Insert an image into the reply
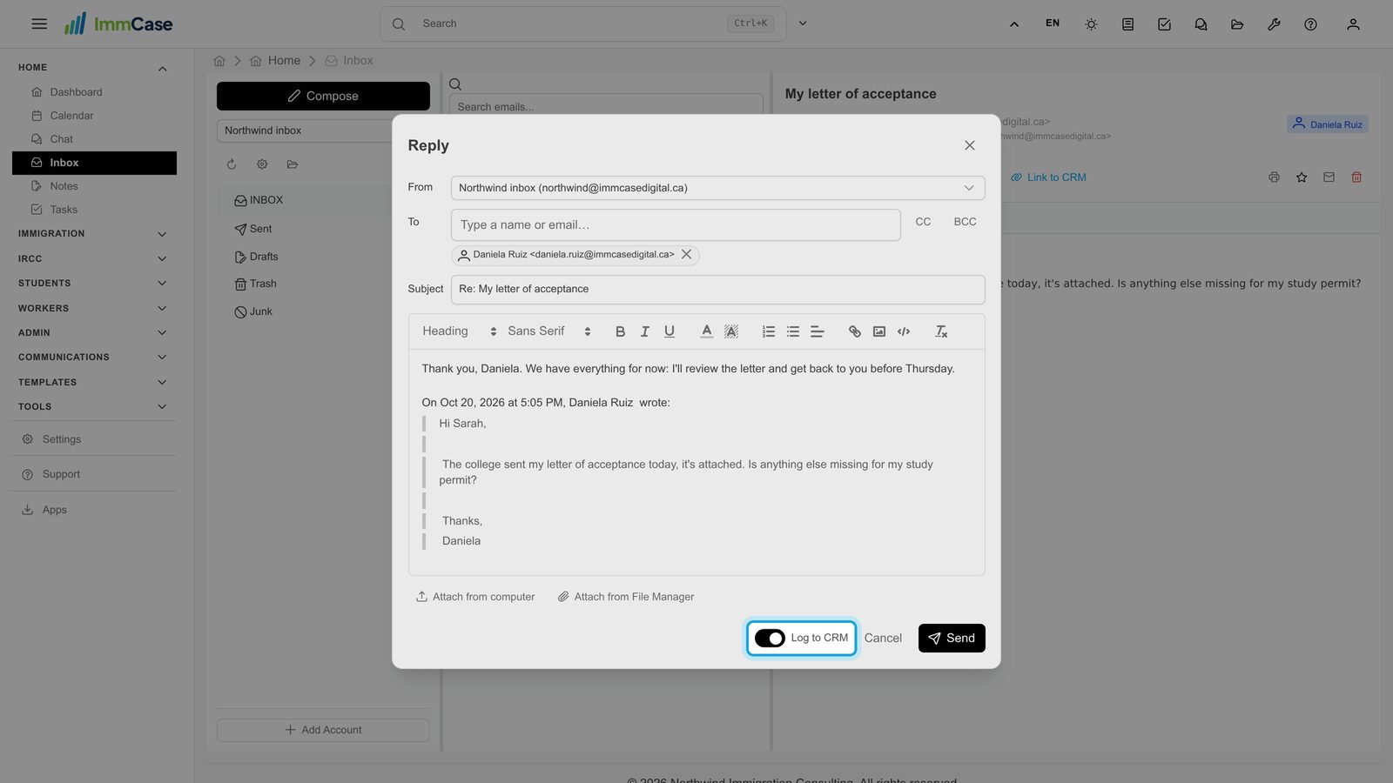This screenshot has height=783, width=1393. [879, 331]
